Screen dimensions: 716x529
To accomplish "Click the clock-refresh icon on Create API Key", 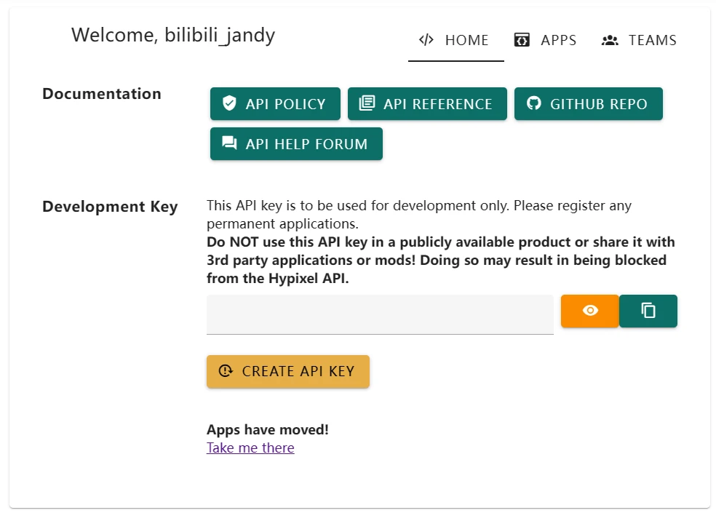I will 226,371.
